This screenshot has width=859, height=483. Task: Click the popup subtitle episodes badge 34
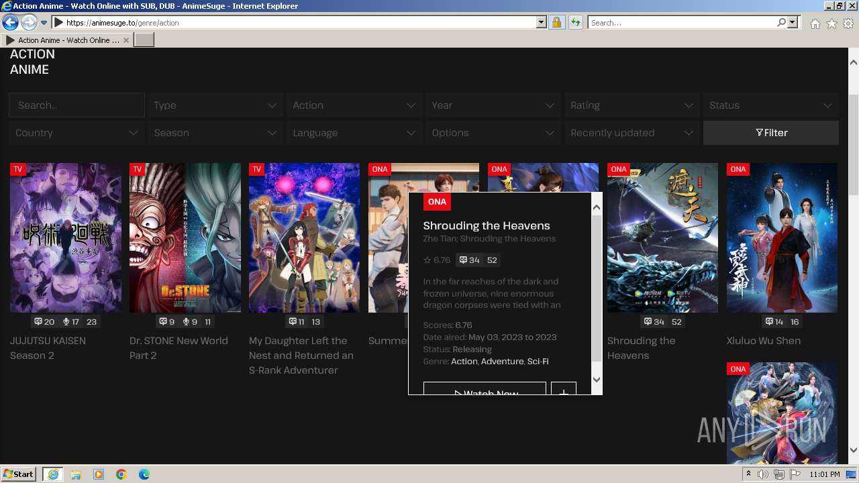point(469,260)
